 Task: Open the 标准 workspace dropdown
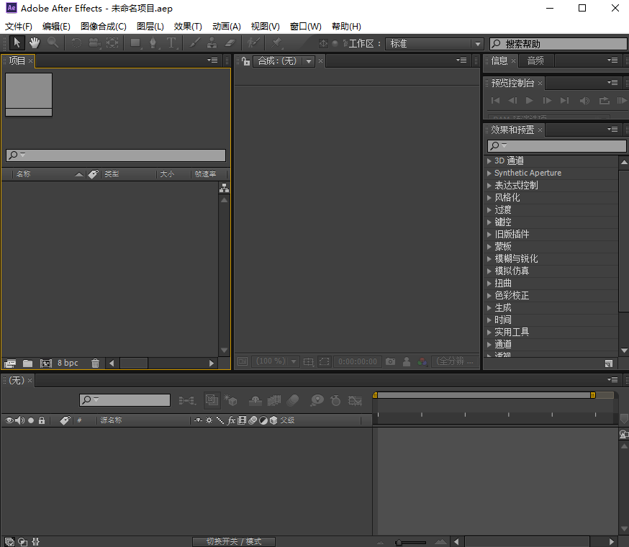[432, 43]
